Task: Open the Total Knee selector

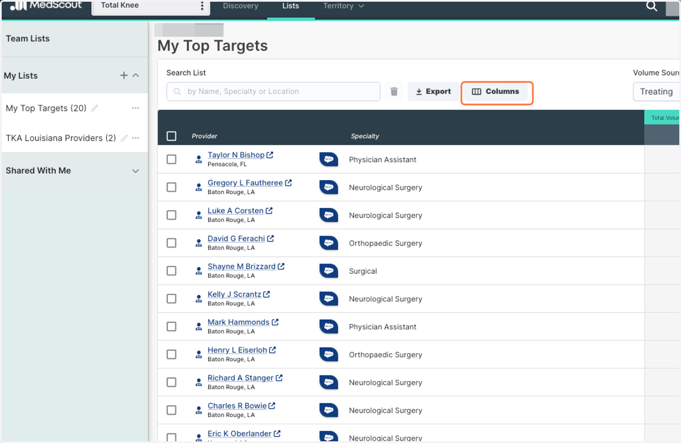Action: [x=150, y=6]
